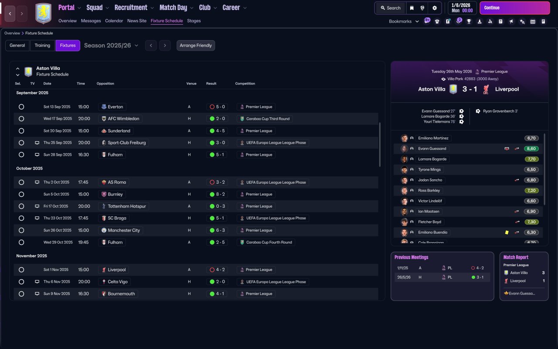Select the Everton fixture radio button
The image size is (558, 349).
[21, 107]
